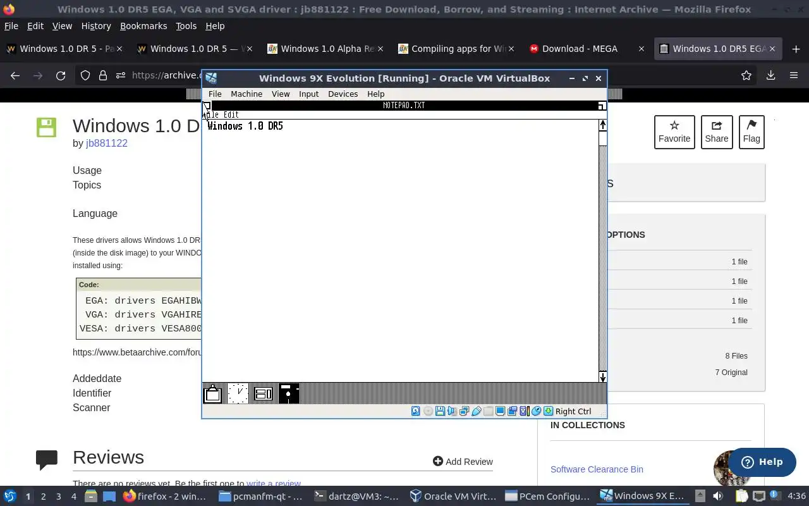The width and height of the screenshot is (809, 506).
Task: Open the VirtualBox File menu
Action: point(215,94)
